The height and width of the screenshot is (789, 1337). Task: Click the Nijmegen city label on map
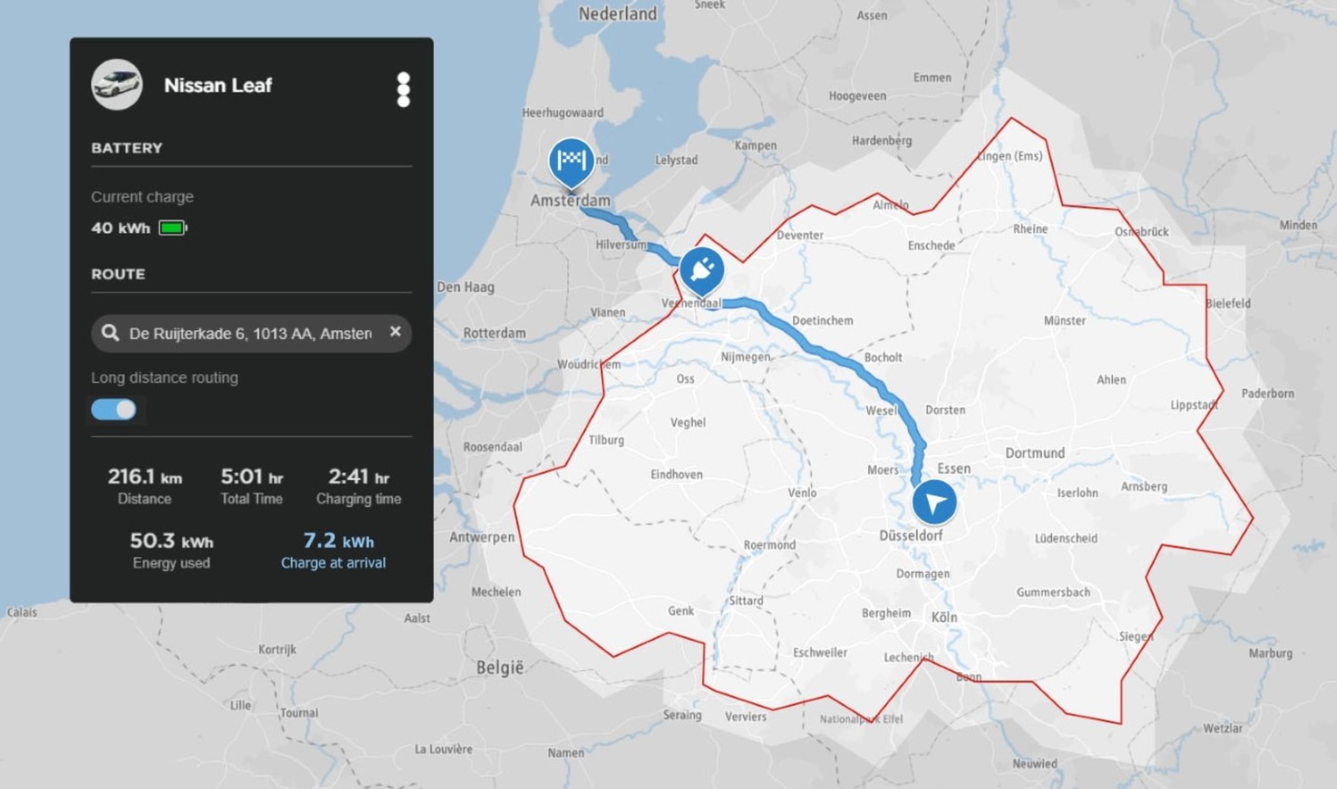point(746,358)
